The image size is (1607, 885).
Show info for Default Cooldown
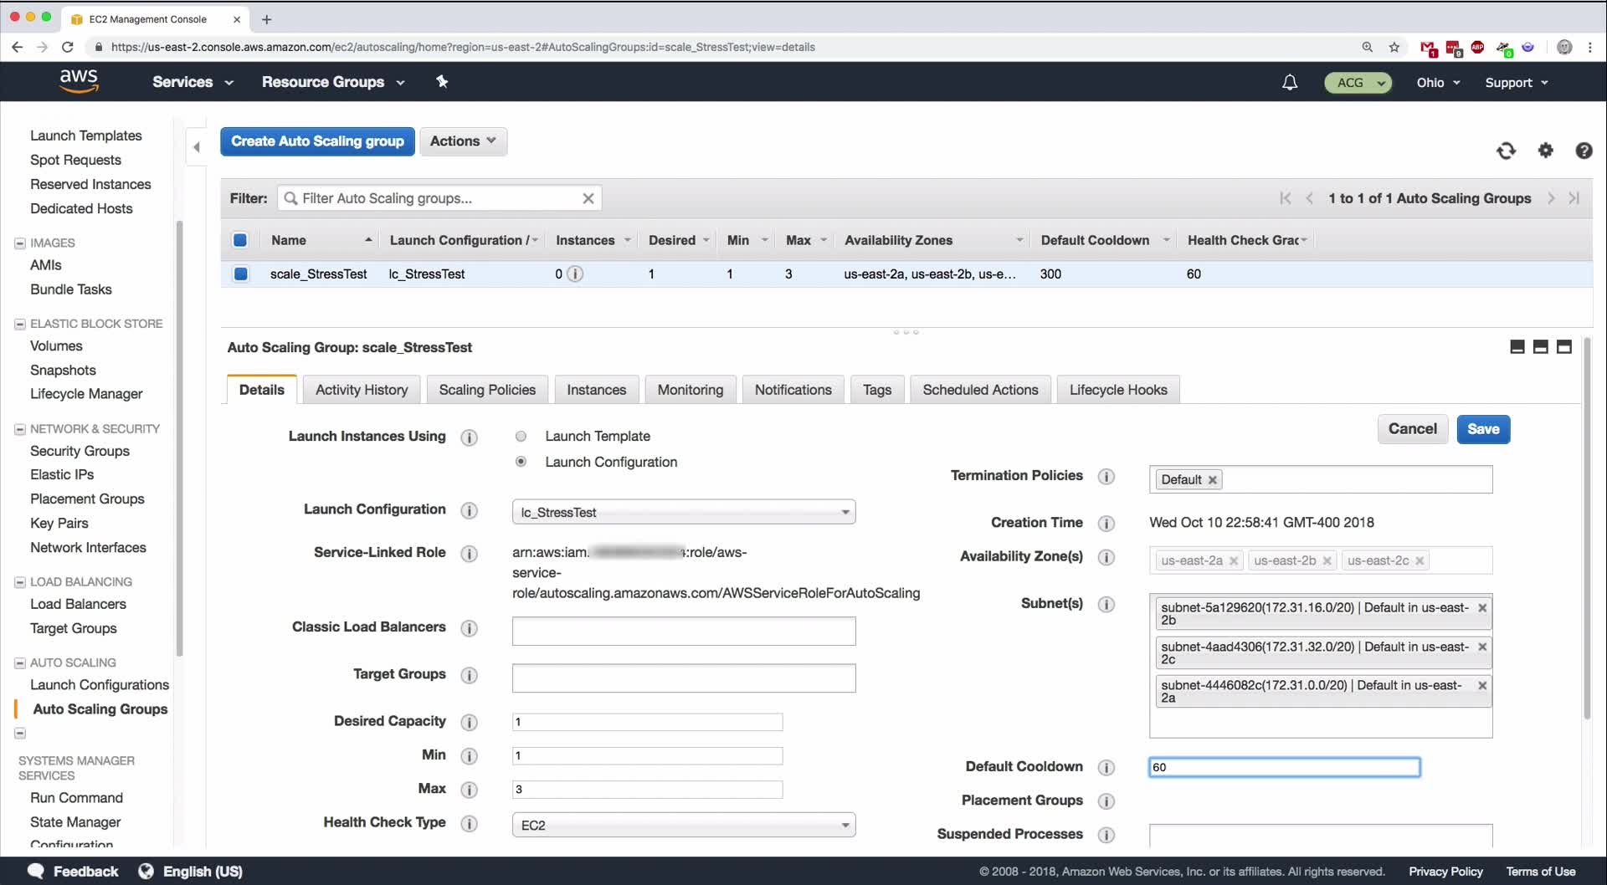1106,768
